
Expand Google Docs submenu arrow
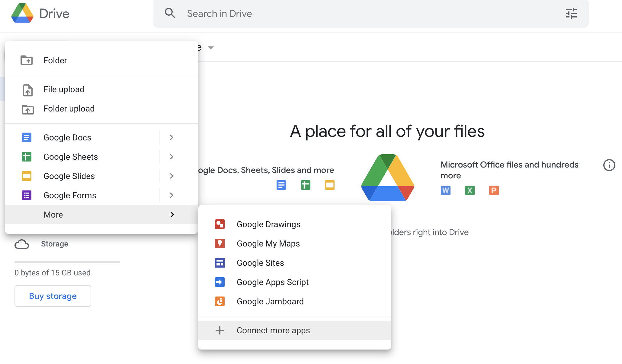pos(172,137)
